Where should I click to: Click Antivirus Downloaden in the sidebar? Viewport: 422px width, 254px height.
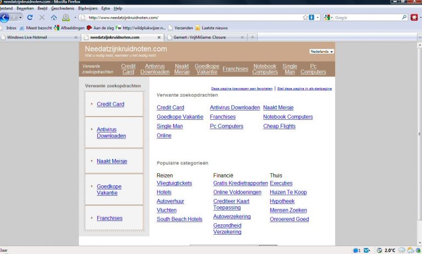tap(111, 132)
